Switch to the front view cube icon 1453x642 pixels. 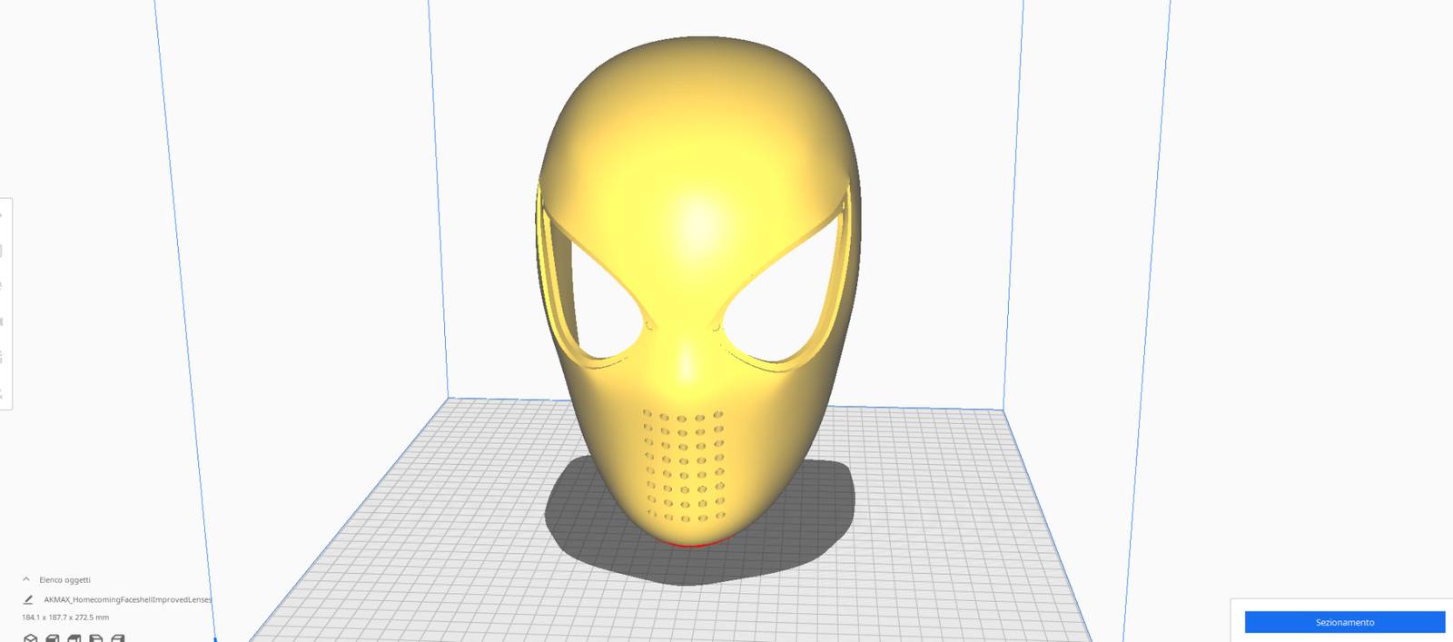click(53, 637)
